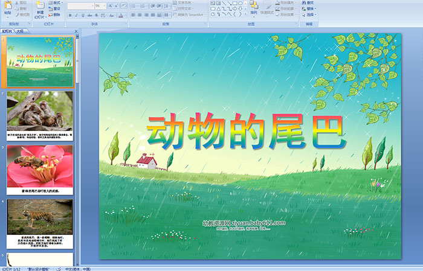423x271 pixels.
Task: Toggle Bold formatting button
Action: [69, 14]
